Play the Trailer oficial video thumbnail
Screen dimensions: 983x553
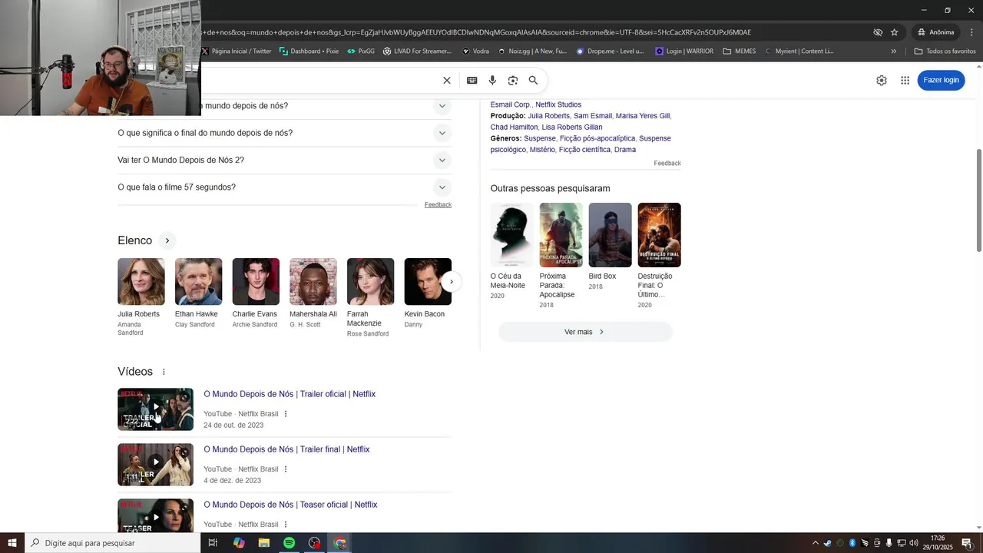[x=155, y=409]
